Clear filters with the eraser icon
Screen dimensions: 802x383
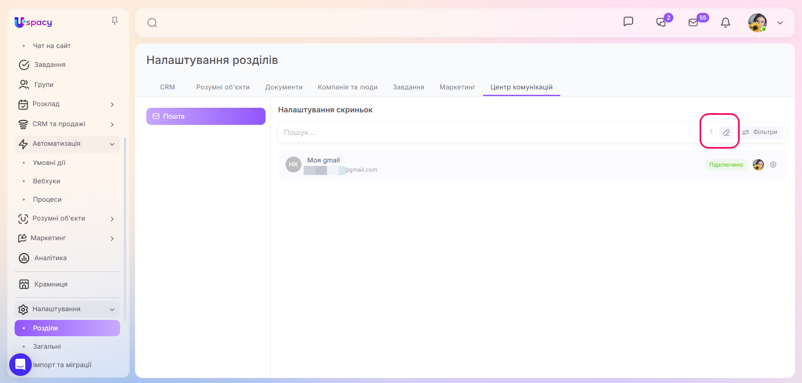point(726,132)
